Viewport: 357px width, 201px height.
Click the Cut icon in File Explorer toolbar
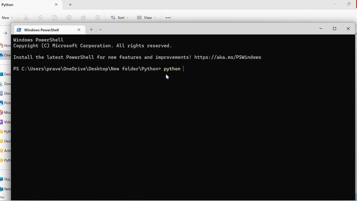(26, 17)
